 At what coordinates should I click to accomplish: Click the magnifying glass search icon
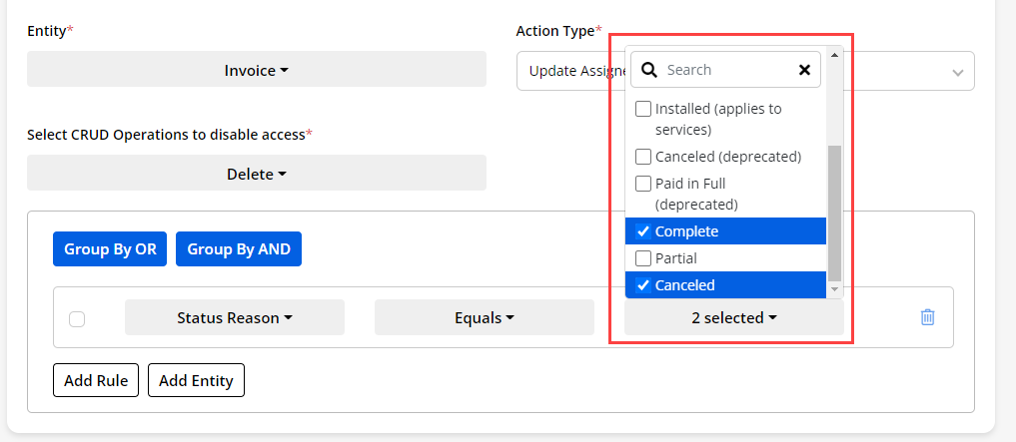(x=649, y=70)
